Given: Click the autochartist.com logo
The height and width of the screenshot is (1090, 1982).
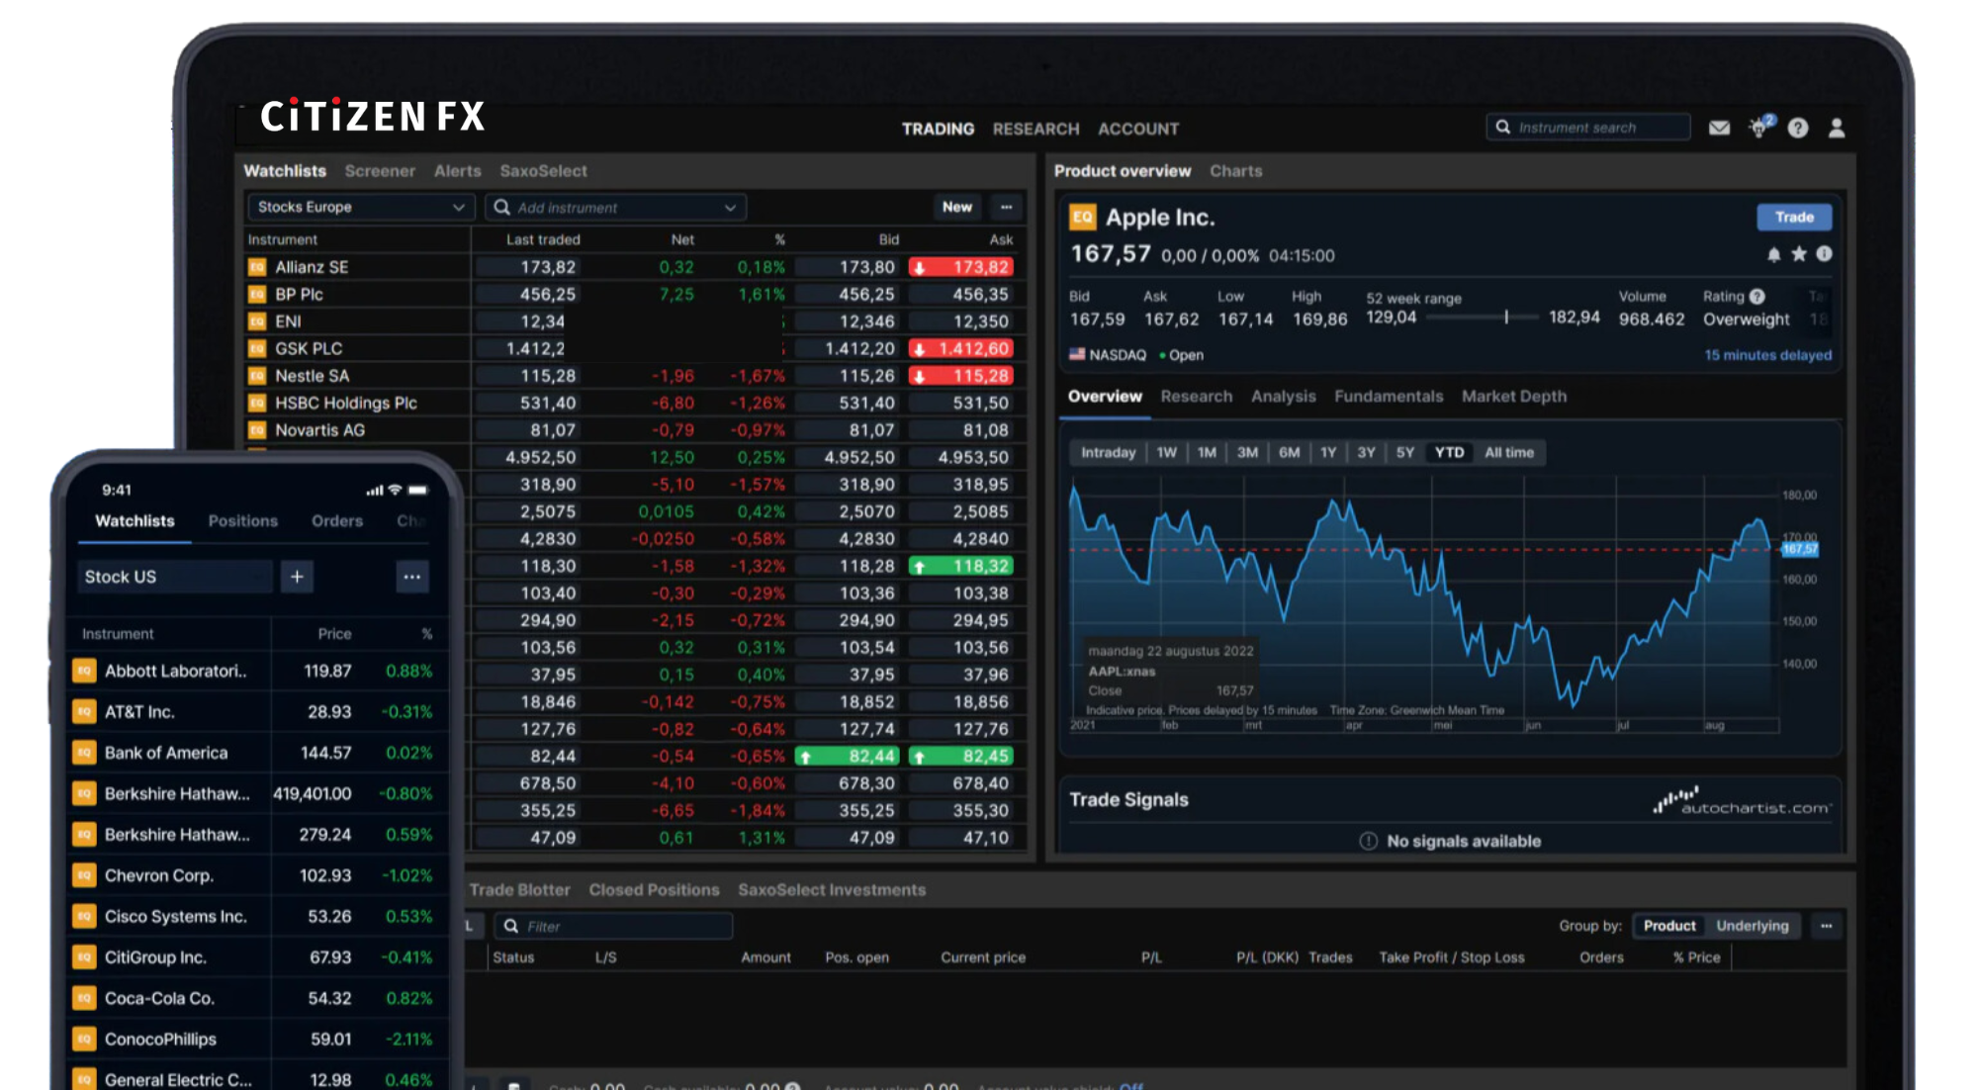Looking at the screenshot, I should tap(1743, 800).
